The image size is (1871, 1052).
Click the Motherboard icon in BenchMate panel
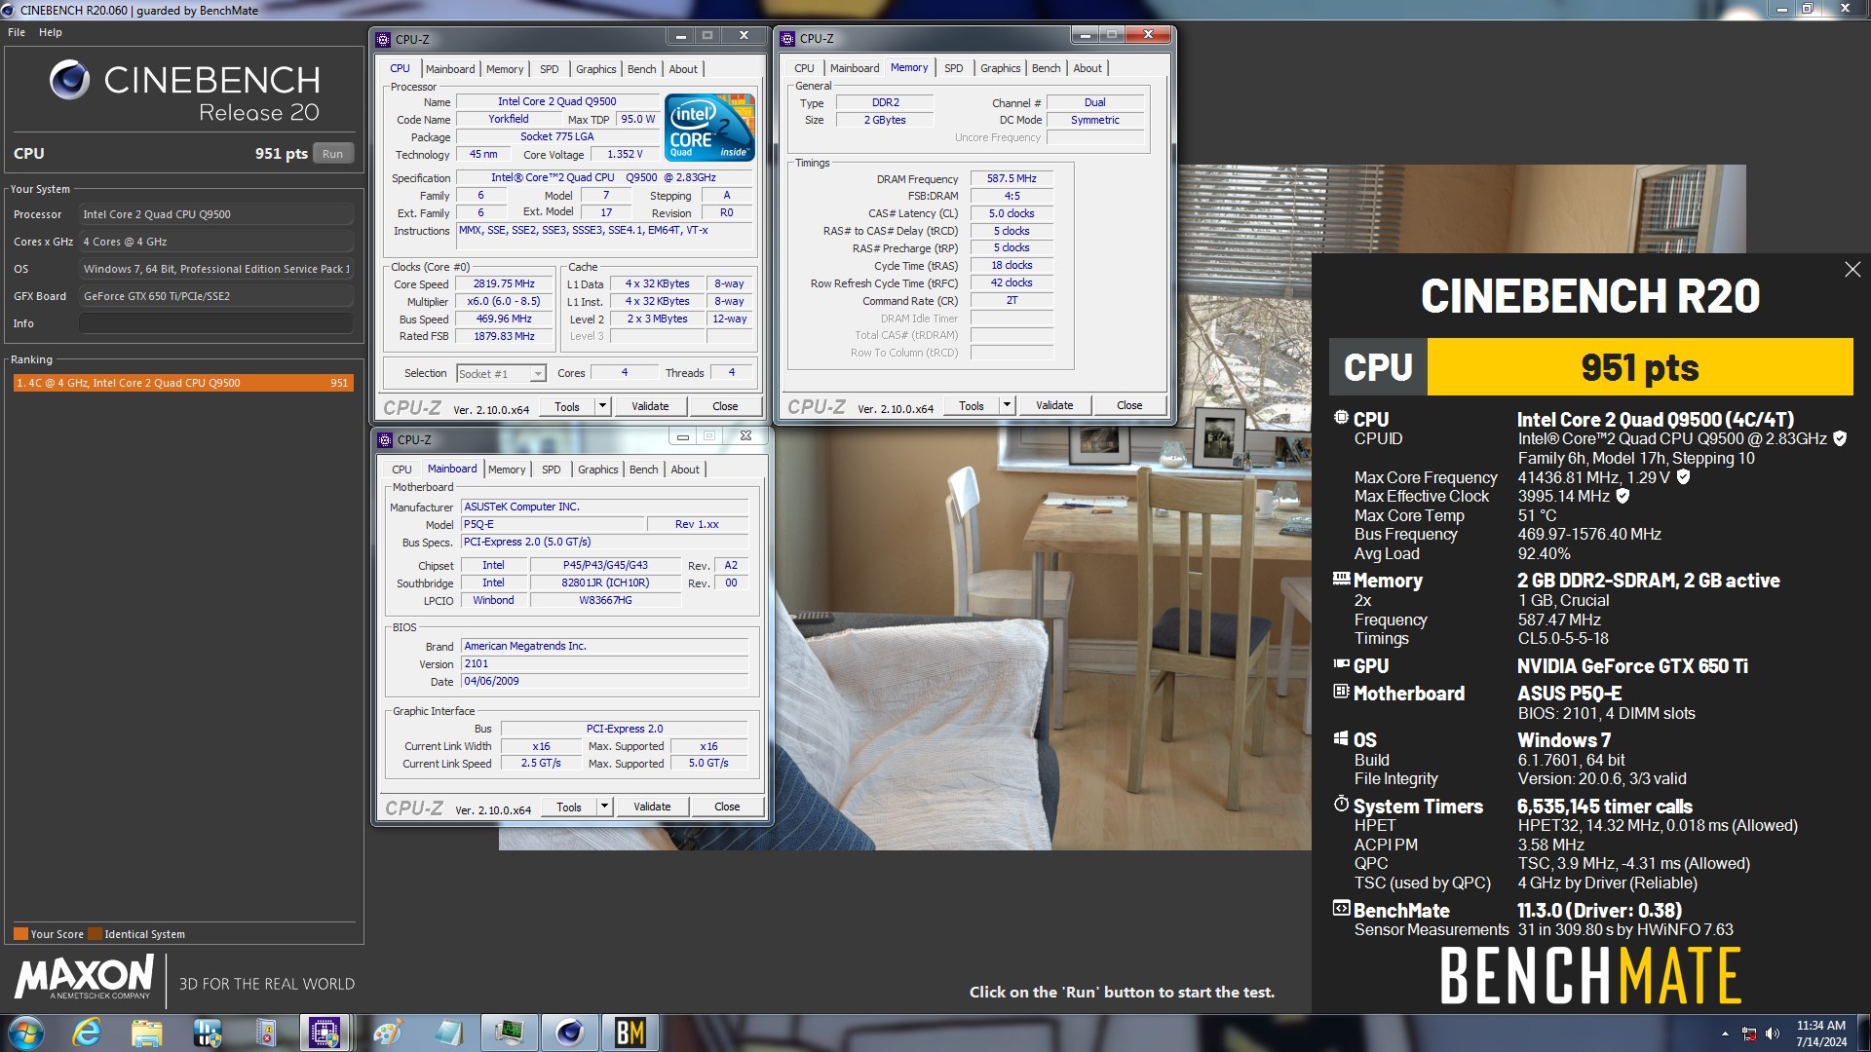[x=1341, y=692]
